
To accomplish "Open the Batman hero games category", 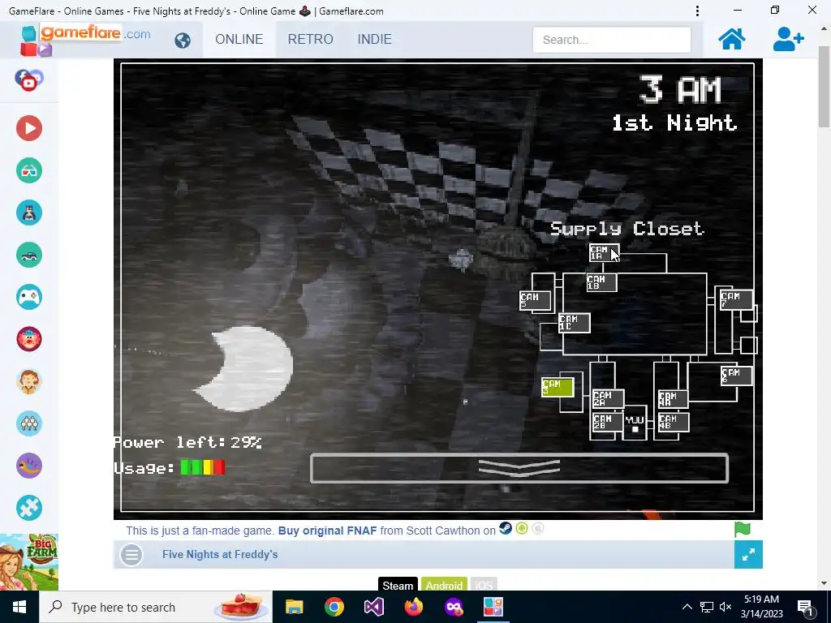I will coord(29,213).
